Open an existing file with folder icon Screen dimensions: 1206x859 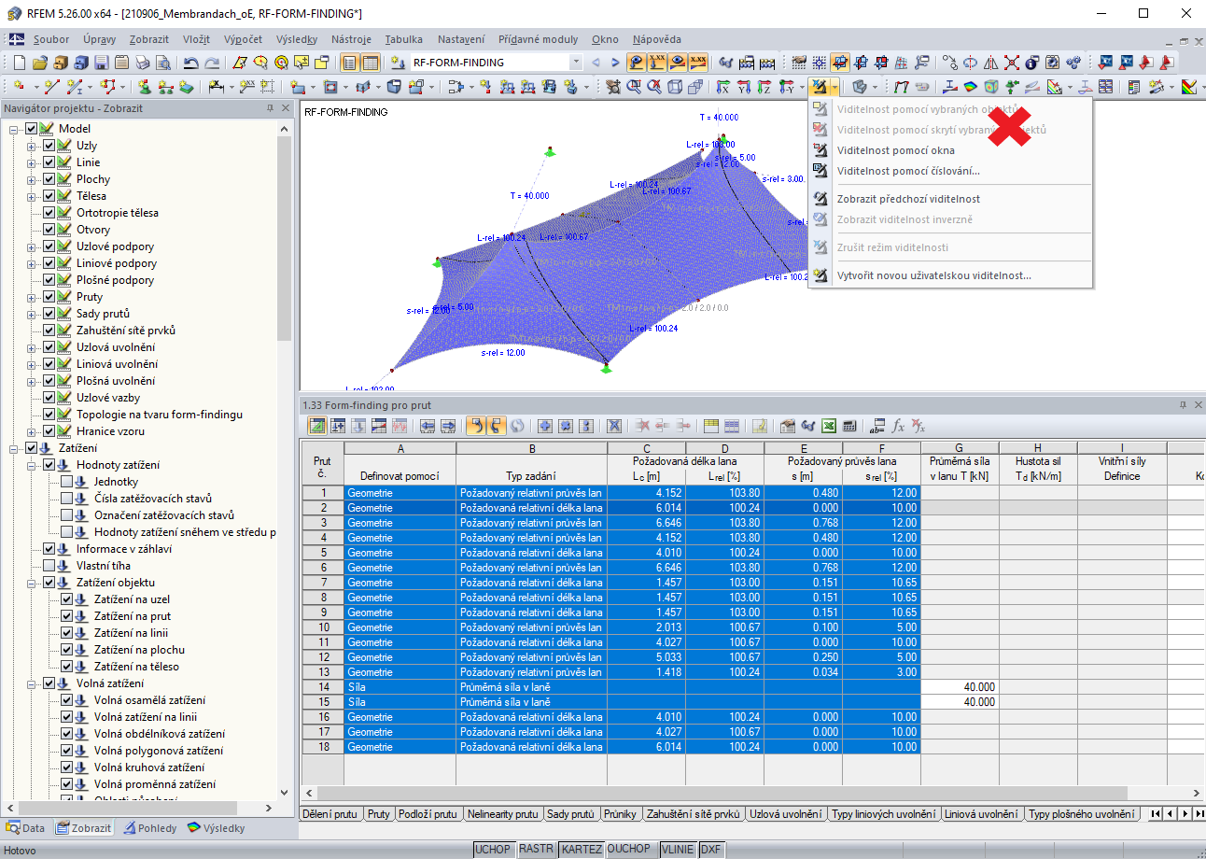point(39,63)
